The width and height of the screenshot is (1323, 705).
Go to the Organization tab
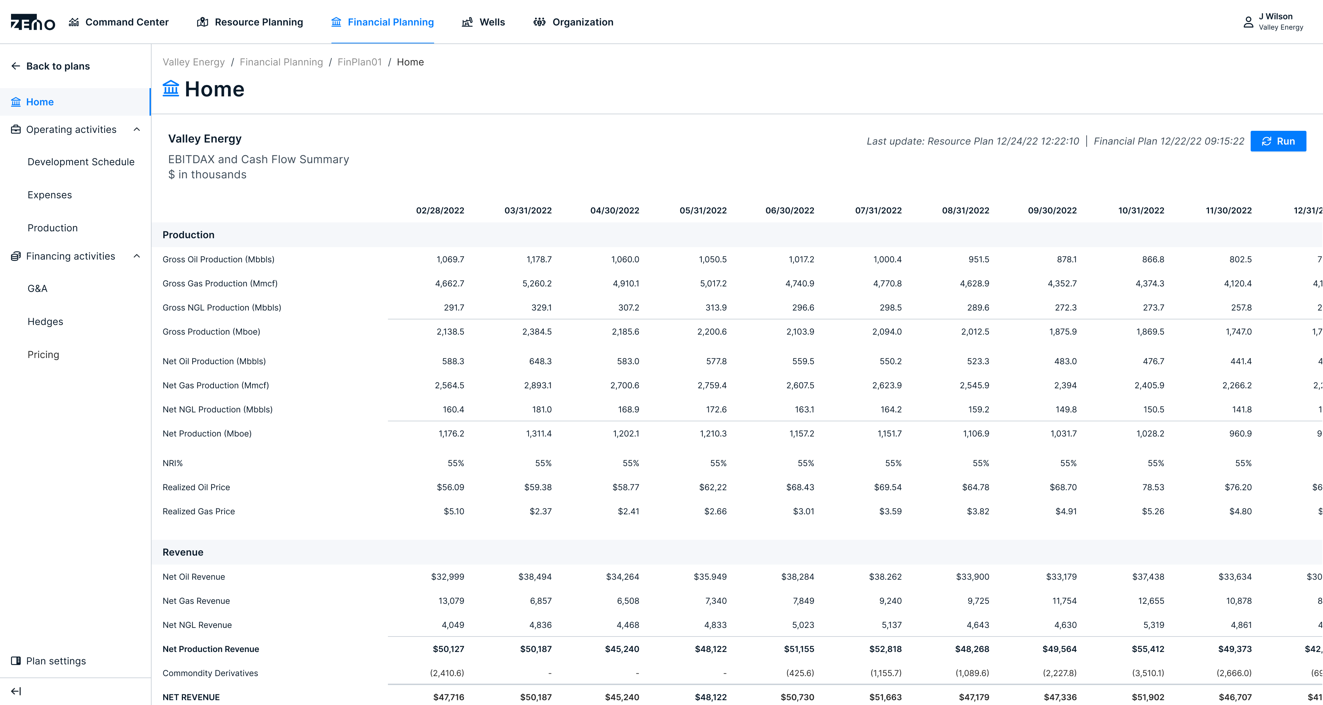click(x=573, y=22)
